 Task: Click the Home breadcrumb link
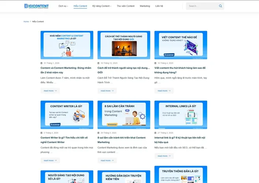pyautogui.click(x=26, y=21)
